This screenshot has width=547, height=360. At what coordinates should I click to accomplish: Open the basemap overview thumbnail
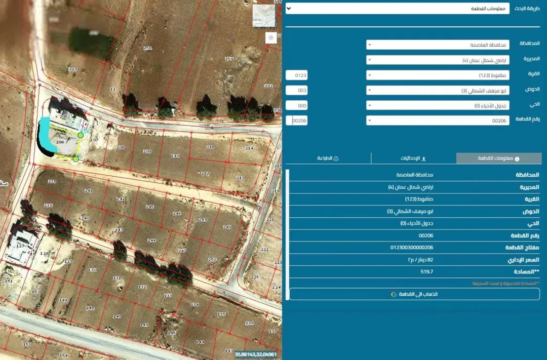click(264, 15)
